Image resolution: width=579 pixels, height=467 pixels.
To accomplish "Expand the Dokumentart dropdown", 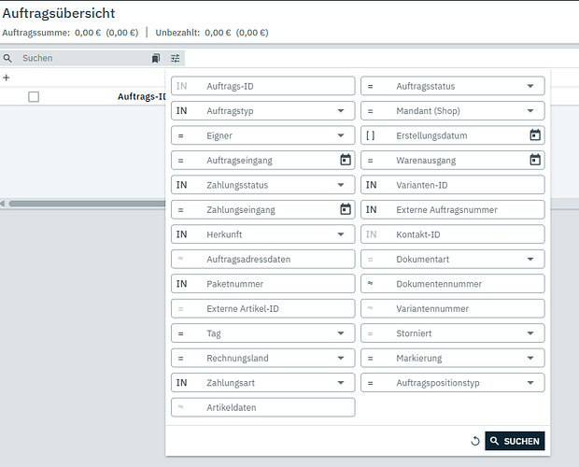I will click(x=530, y=259).
